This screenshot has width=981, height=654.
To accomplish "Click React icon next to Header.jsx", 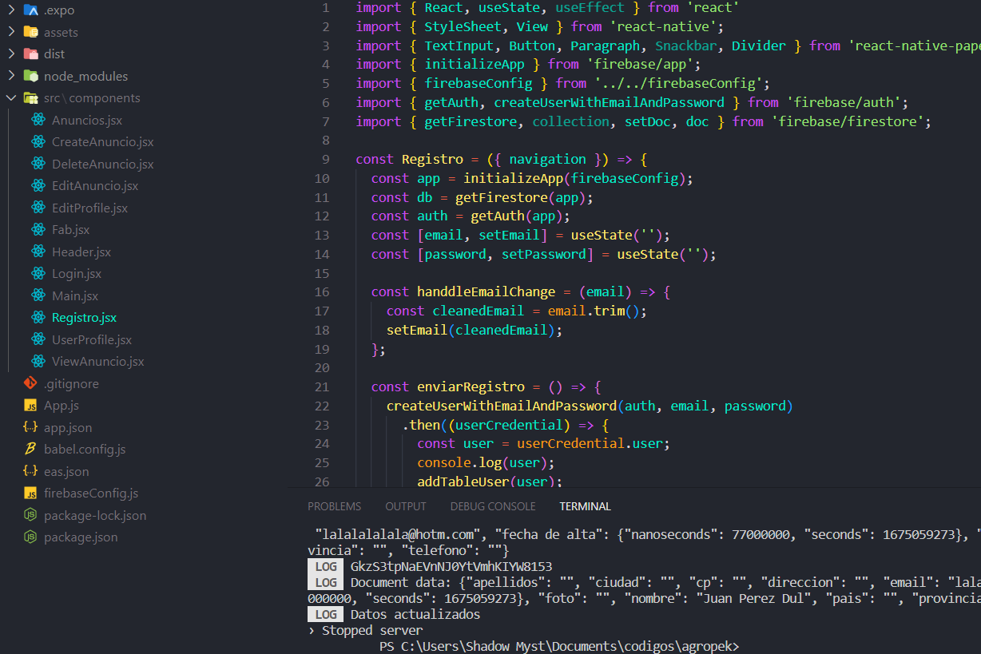I will (38, 252).
